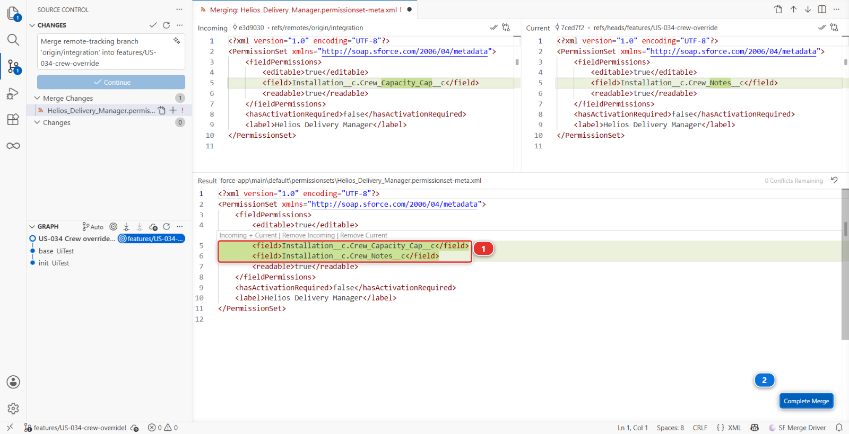Expand the Changes group with the 0 badge
This screenshot has height=434, width=849.
pyautogui.click(x=37, y=122)
